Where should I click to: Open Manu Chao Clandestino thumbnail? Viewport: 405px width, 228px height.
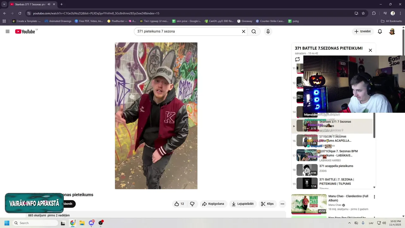tap(309, 204)
